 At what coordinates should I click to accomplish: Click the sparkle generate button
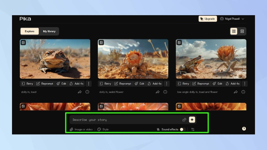coord(192,120)
